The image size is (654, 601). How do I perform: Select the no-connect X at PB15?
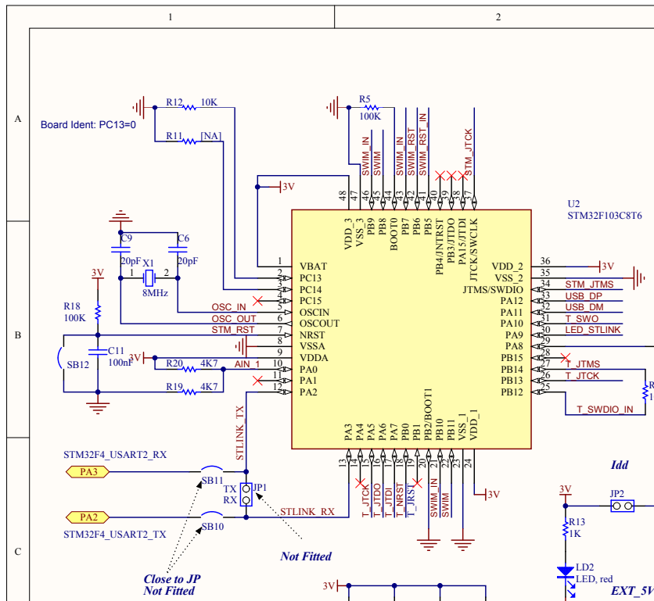point(566,358)
